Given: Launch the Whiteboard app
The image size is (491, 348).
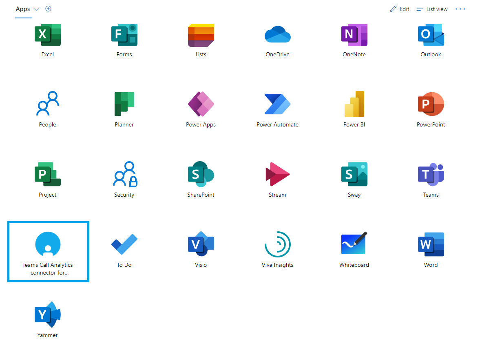Looking at the screenshot, I should point(354,245).
